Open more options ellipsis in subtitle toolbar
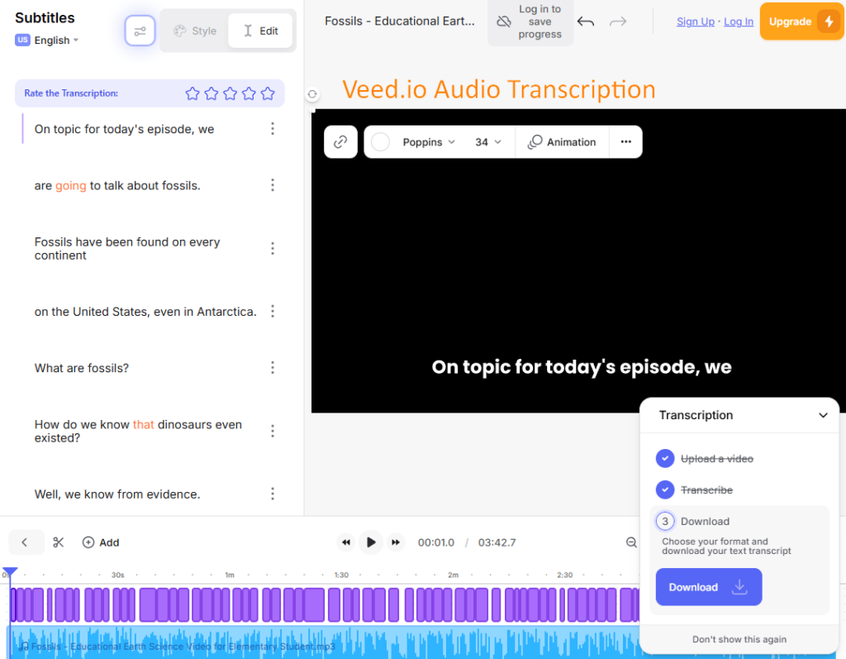The height and width of the screenshot is (659, 846). pos(626,141)
